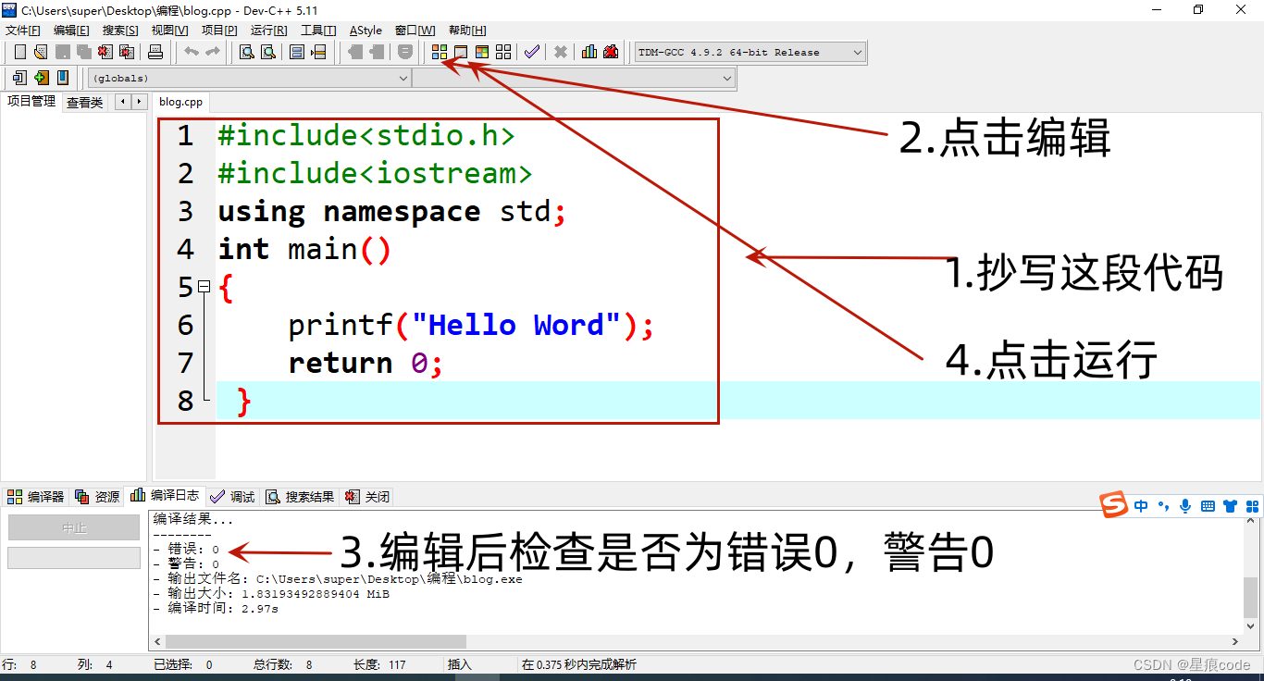Toggle Sogou punctuation mode button
This screenshot has width=1264, height=681.
[1164, 506]
